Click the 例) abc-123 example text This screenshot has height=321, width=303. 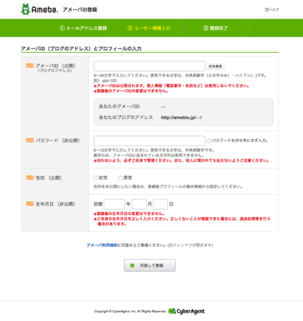(105, 81)
